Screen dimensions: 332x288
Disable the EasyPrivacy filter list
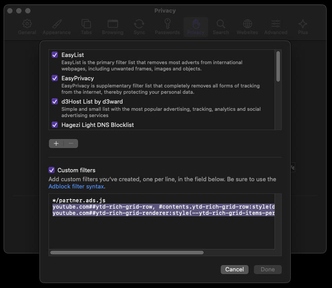point(55,78)
